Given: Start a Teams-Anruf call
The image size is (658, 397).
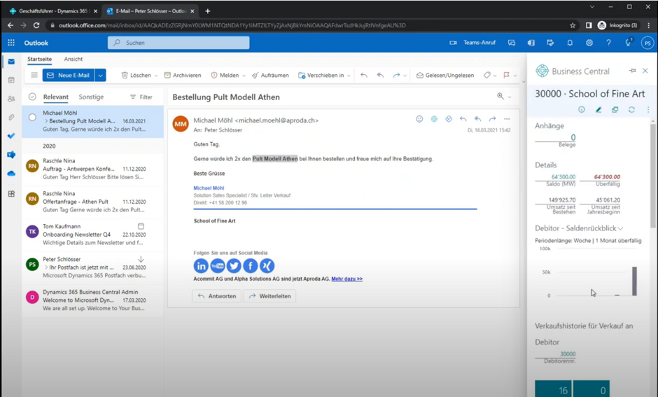Looking at the screenshot, I should [472, 43].
